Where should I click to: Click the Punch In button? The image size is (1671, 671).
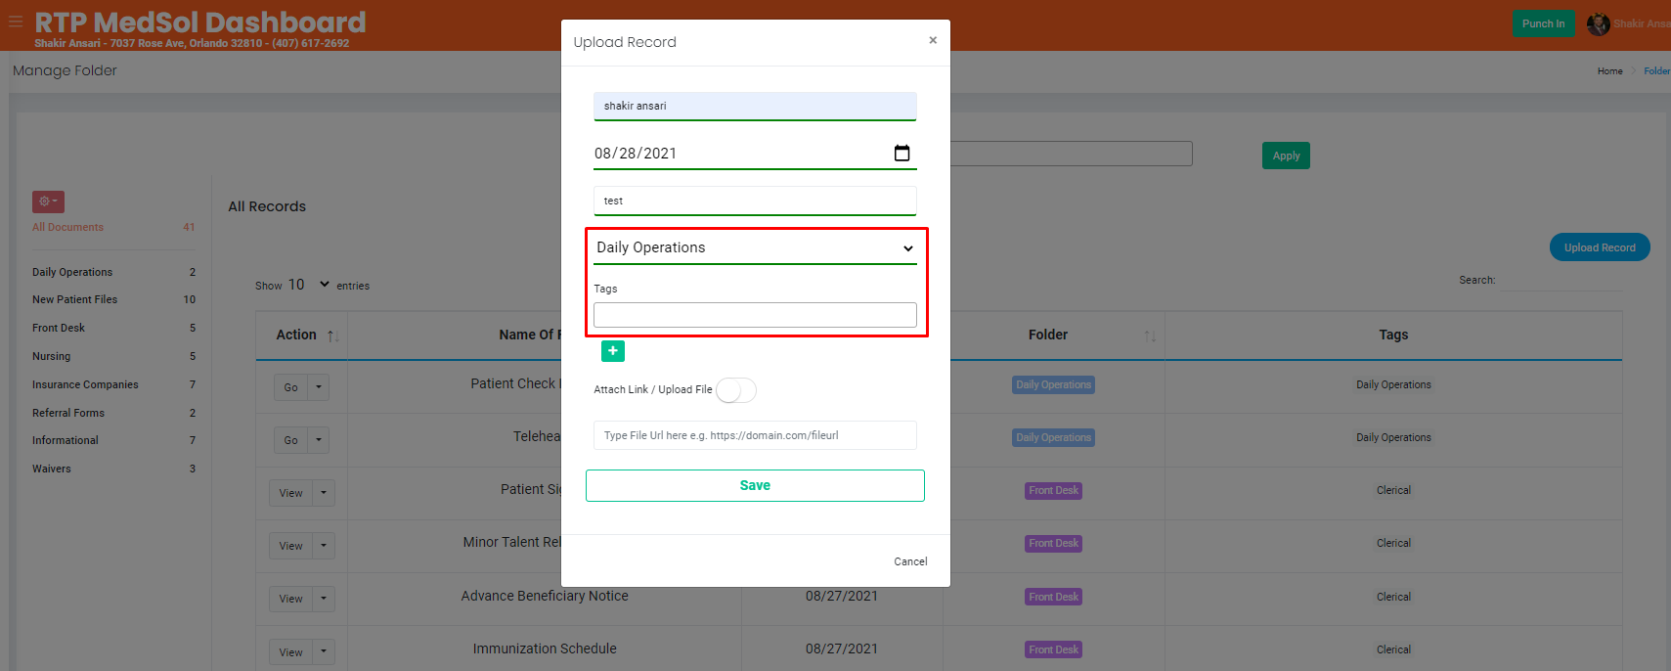click(1544, 23)
